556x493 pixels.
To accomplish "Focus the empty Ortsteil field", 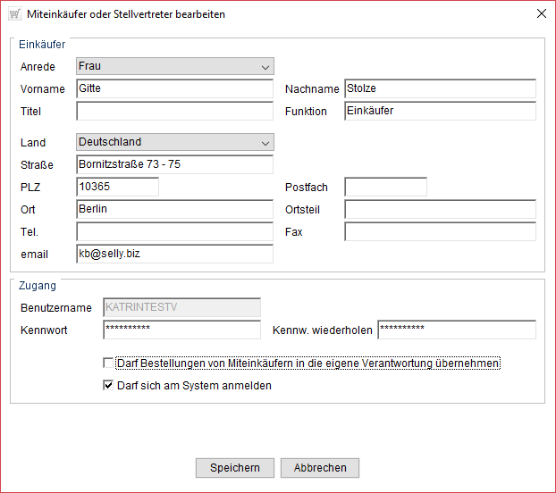I will pos(439,209).
